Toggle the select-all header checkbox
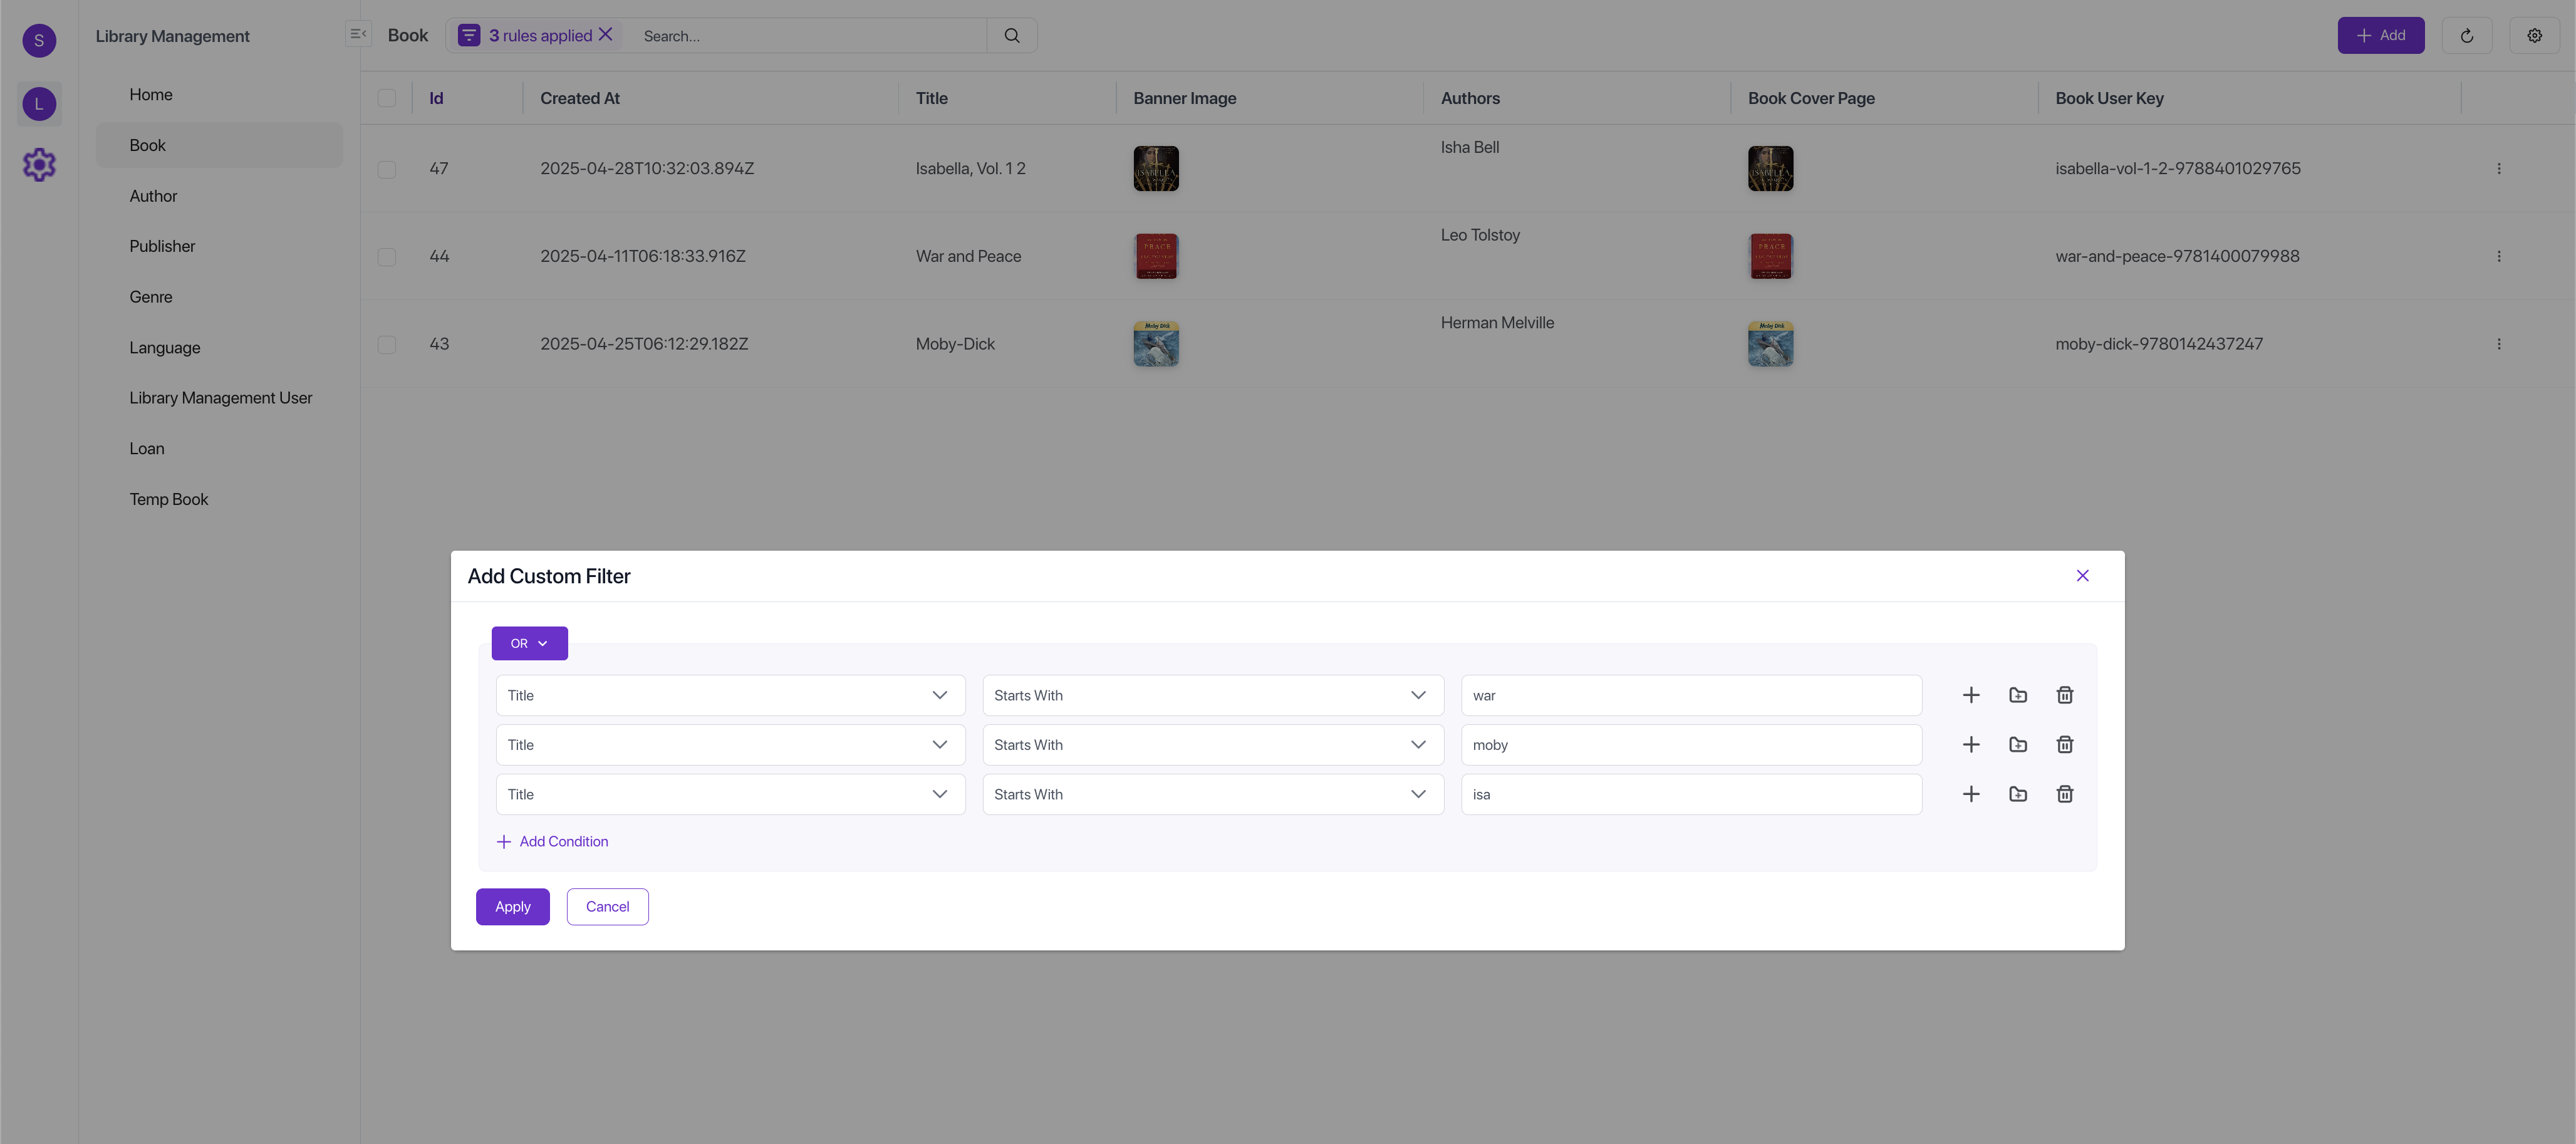 coord(387,98)
